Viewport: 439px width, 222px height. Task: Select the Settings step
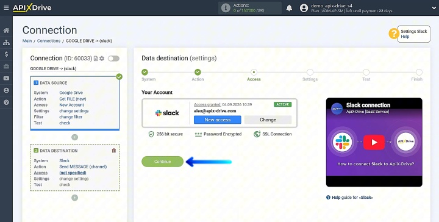click(310, 72)
